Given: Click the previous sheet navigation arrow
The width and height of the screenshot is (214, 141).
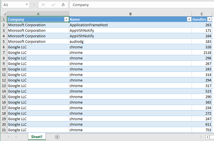Looking at the screenshot, I should click(x=9, y=137).
